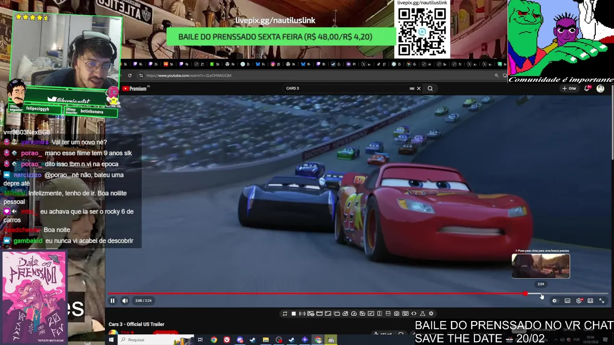Screen dimensions: 614x345
Task: Open YouTube player settings gear
Action: pos(579,300)
